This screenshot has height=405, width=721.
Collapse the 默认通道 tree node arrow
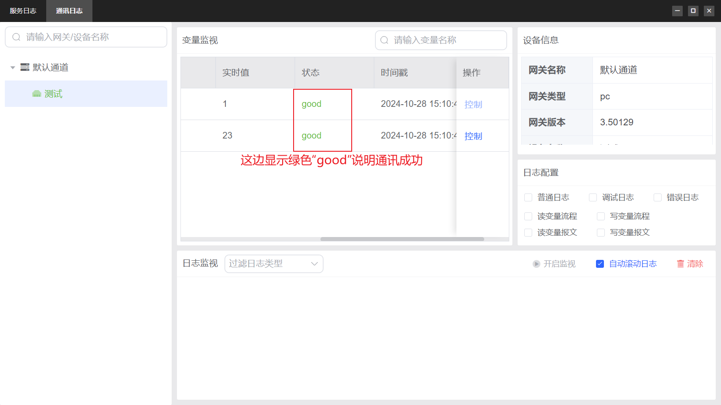tap(13, 68)
